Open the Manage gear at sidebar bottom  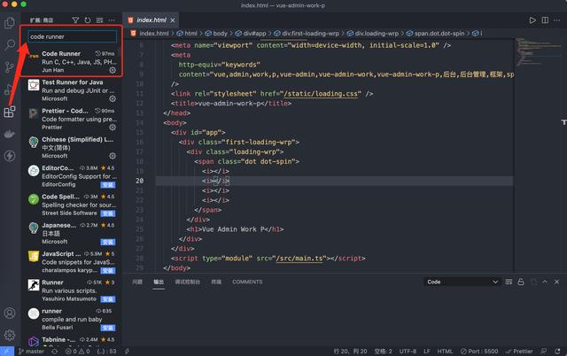10,335
